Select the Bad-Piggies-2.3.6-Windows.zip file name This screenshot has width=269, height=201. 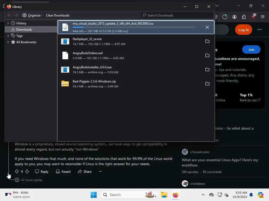(x=94, y=81)
